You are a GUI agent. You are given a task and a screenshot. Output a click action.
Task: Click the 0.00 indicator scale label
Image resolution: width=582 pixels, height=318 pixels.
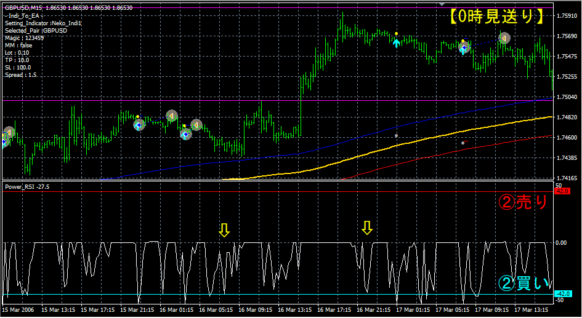pyautogui.click(x=561, y=243)
